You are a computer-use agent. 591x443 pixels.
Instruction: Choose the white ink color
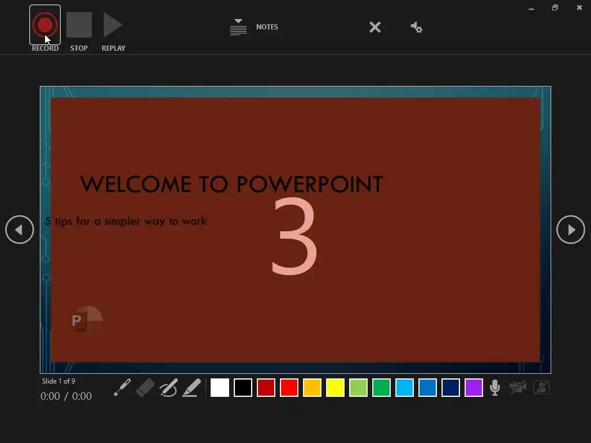220,388
